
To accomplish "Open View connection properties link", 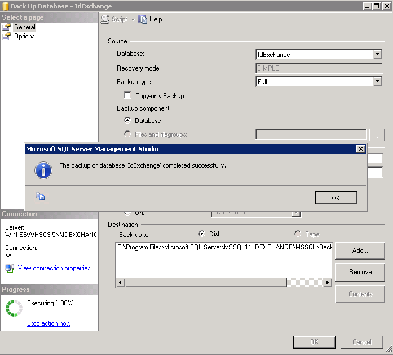I will (x=54, y=268).
